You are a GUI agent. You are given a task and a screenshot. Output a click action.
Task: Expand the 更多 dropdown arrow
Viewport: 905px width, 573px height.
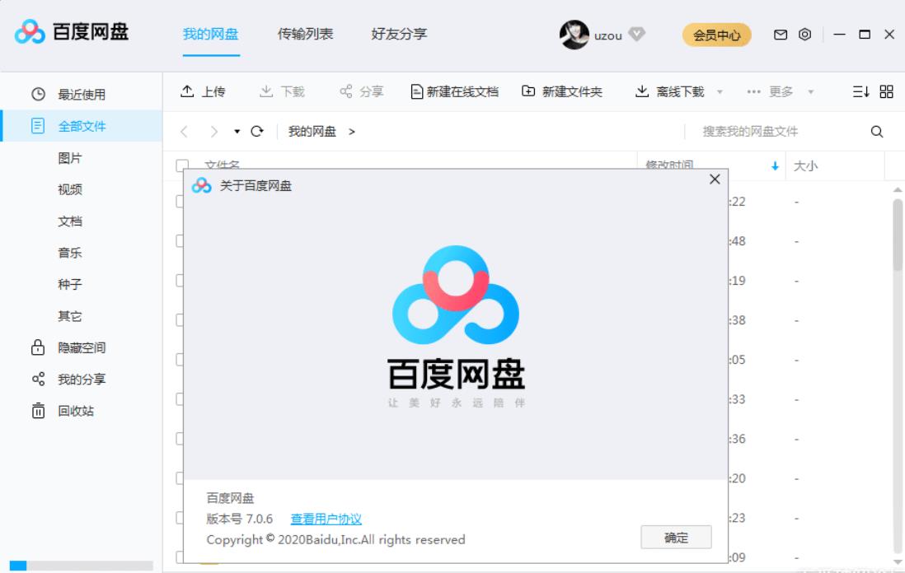click(x=810, y=91)
